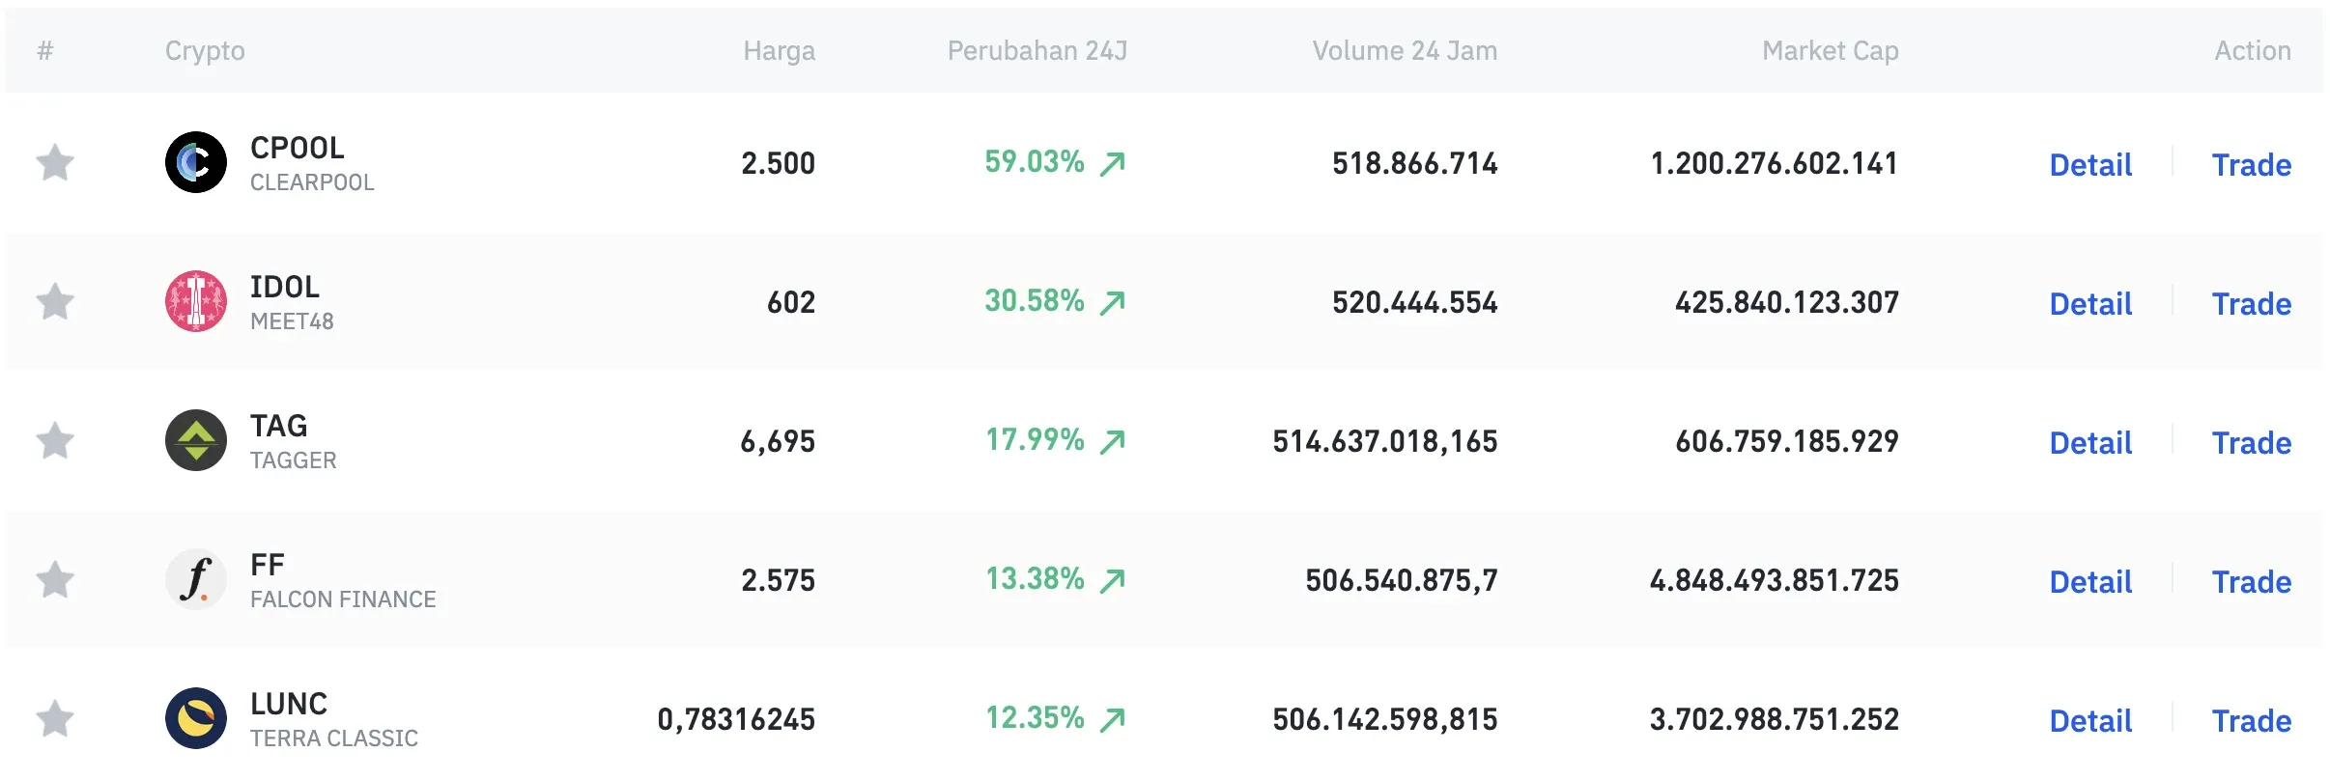
Task: Click the Volume 24 Jam header
Action: pyautogui.click(x=1404, y=50)
